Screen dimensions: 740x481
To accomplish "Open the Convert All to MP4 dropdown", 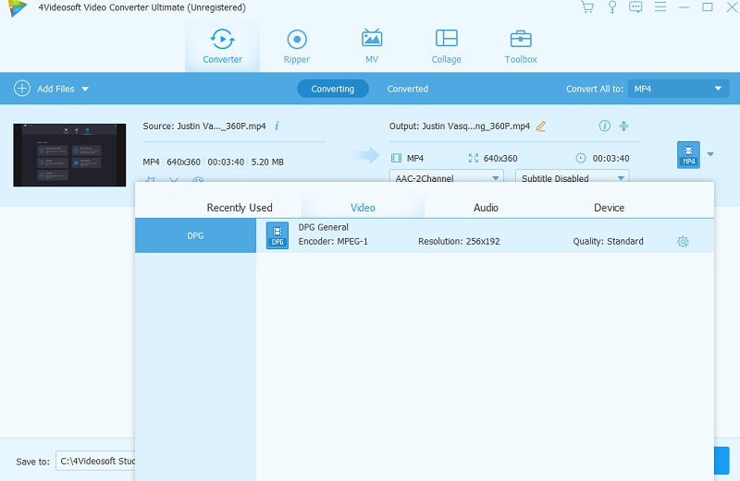I will tap(678, 89).
